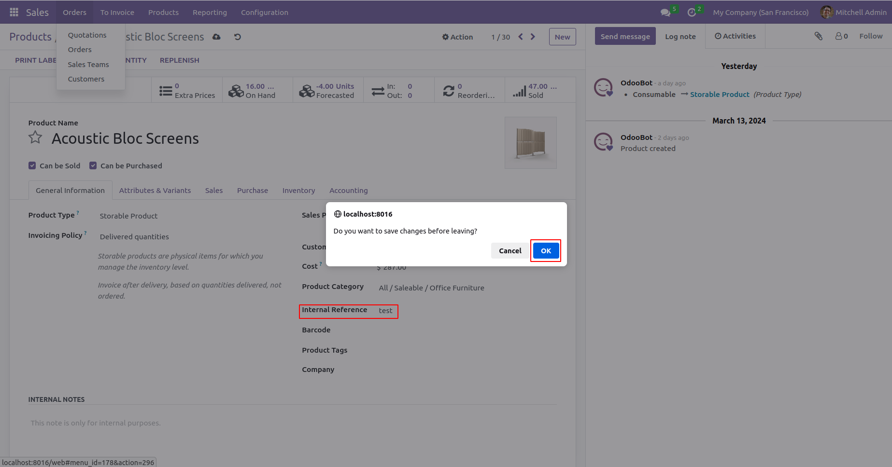
Task: Switch to Purchase tab
Action: coord(253,191)
